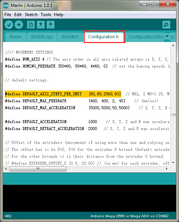The width and height of the screenshot is (179, 222).
Task: Save the sketch with the Save icon
Action: pos(50,24)
